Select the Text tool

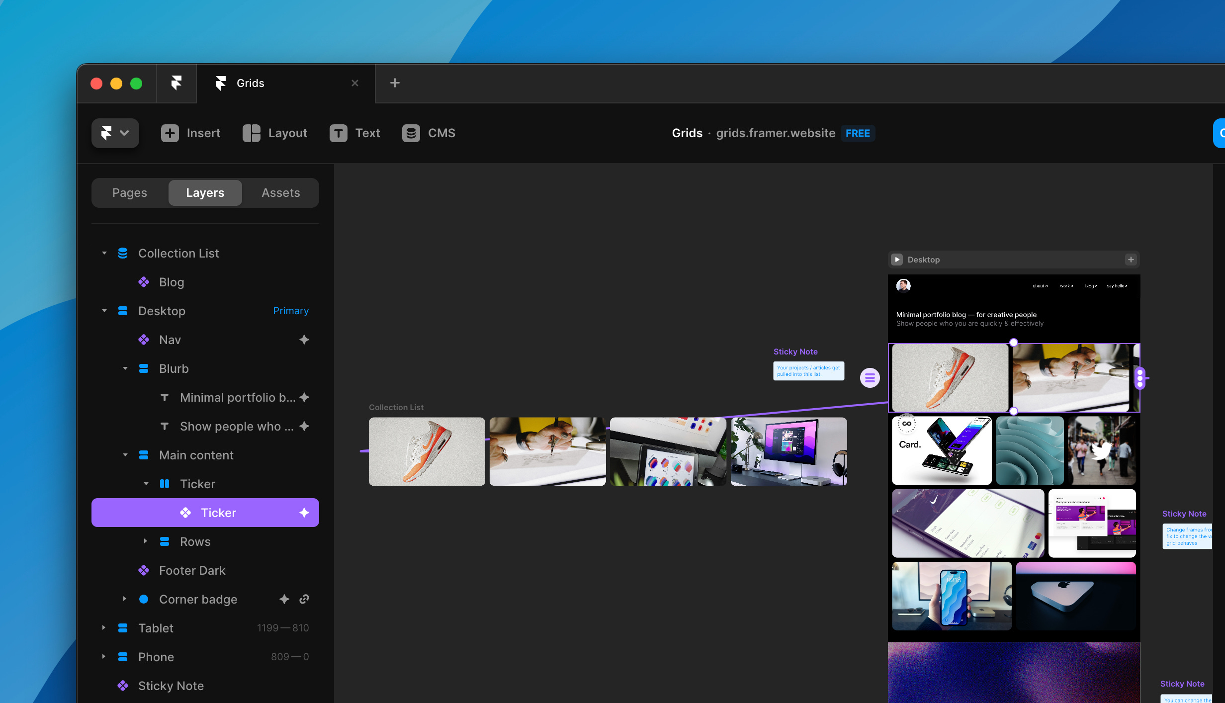coord(354,133)
